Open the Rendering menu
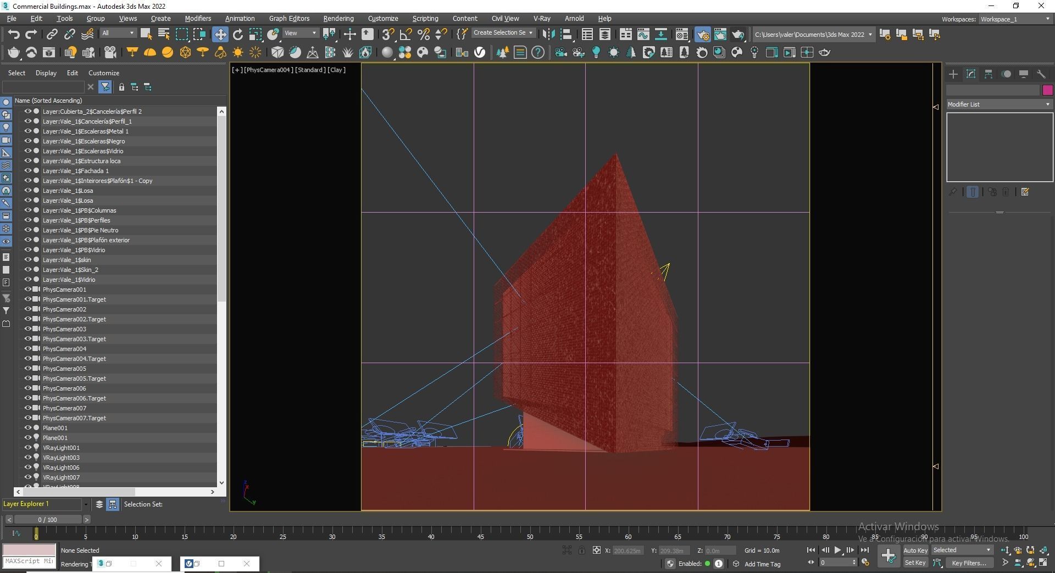This screenshot has width=1055, height=573. pos(338,18)
